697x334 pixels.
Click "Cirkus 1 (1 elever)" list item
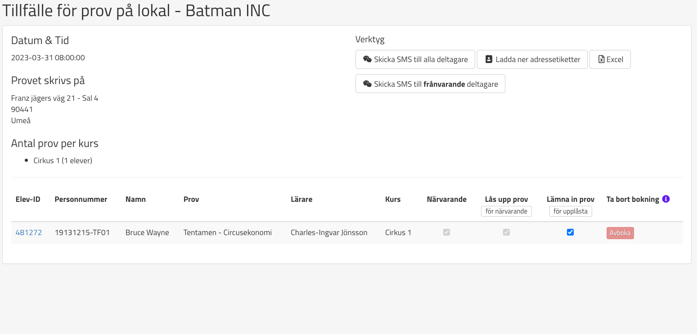tap(63, 160)
